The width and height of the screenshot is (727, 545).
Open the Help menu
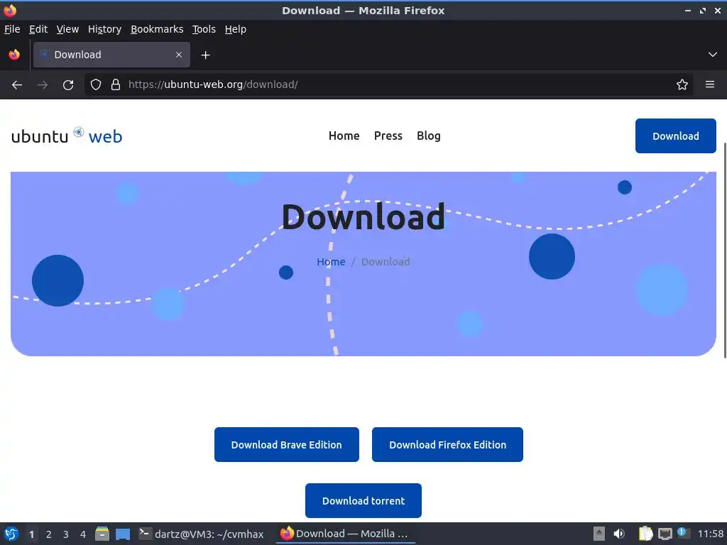[x=236, y=29]
